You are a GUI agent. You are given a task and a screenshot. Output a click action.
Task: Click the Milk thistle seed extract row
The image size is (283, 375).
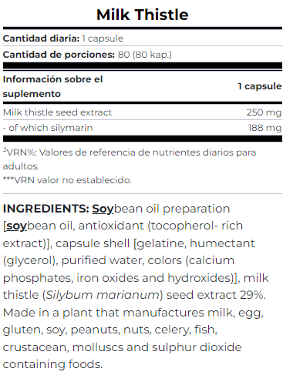143,112
